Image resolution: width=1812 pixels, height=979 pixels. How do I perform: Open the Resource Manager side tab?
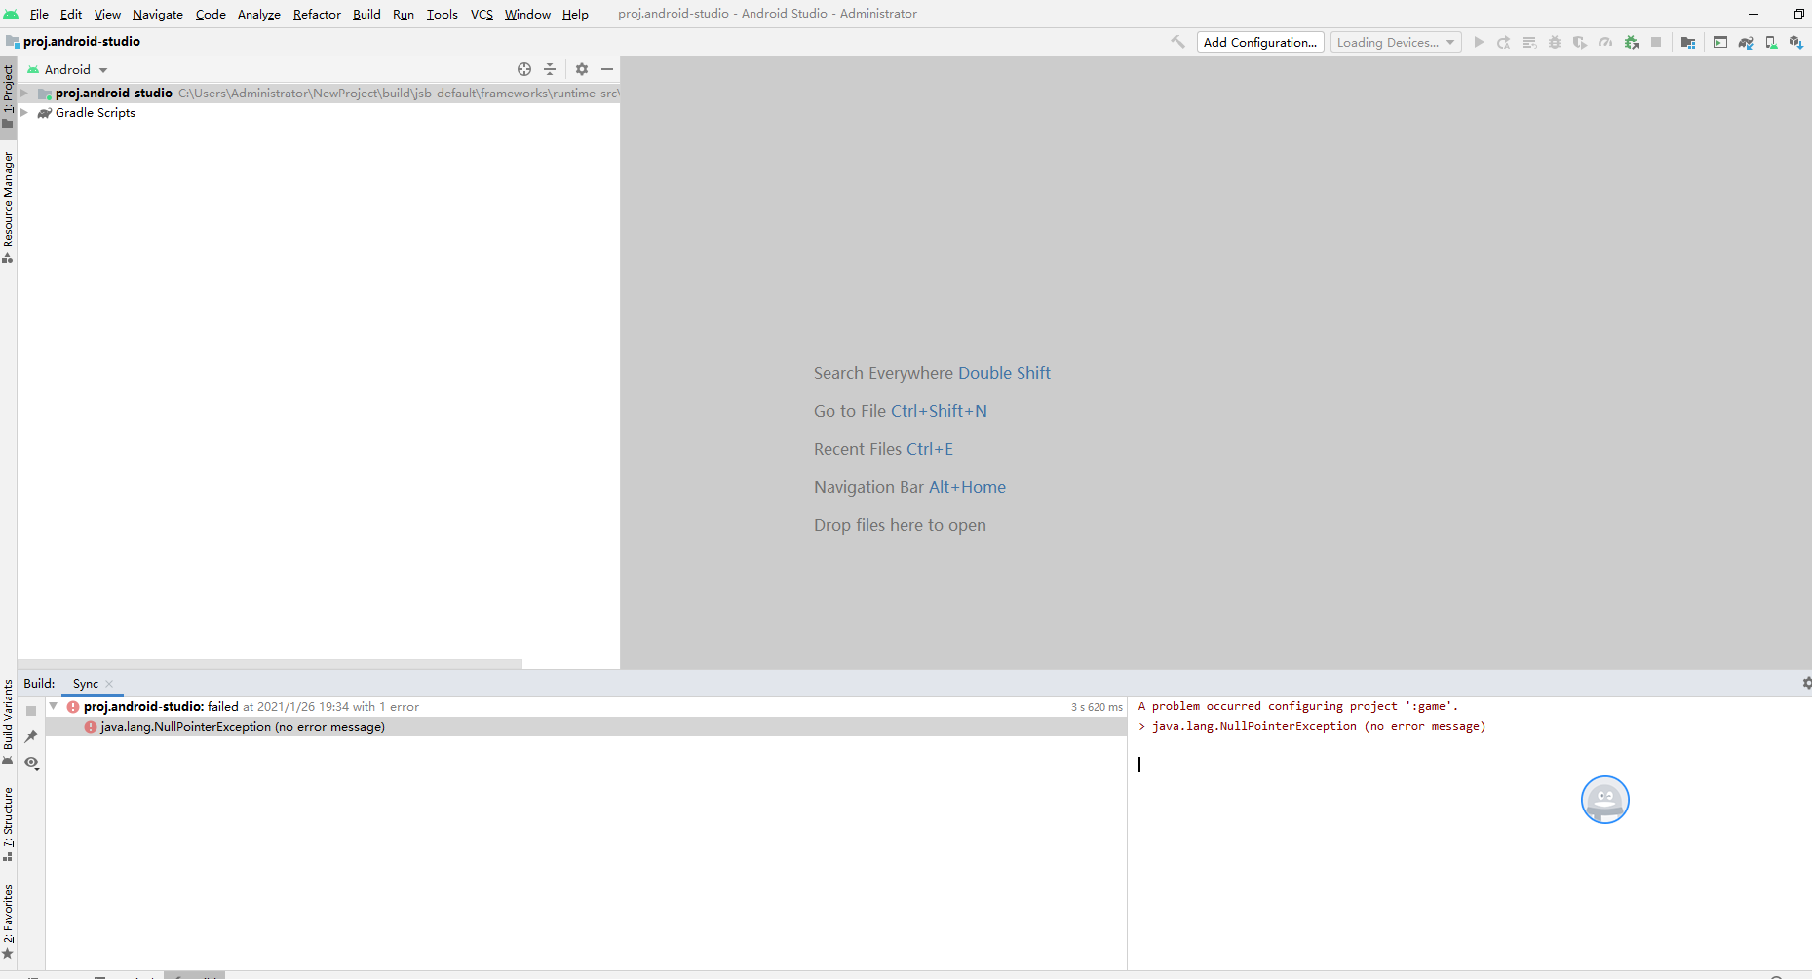(x=8, y=207)
